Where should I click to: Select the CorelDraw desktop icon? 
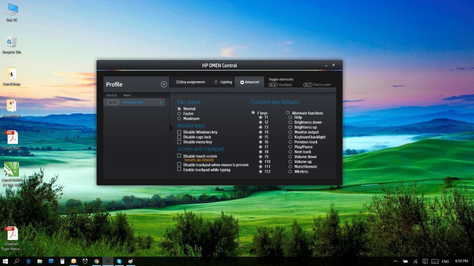(12, 77)
